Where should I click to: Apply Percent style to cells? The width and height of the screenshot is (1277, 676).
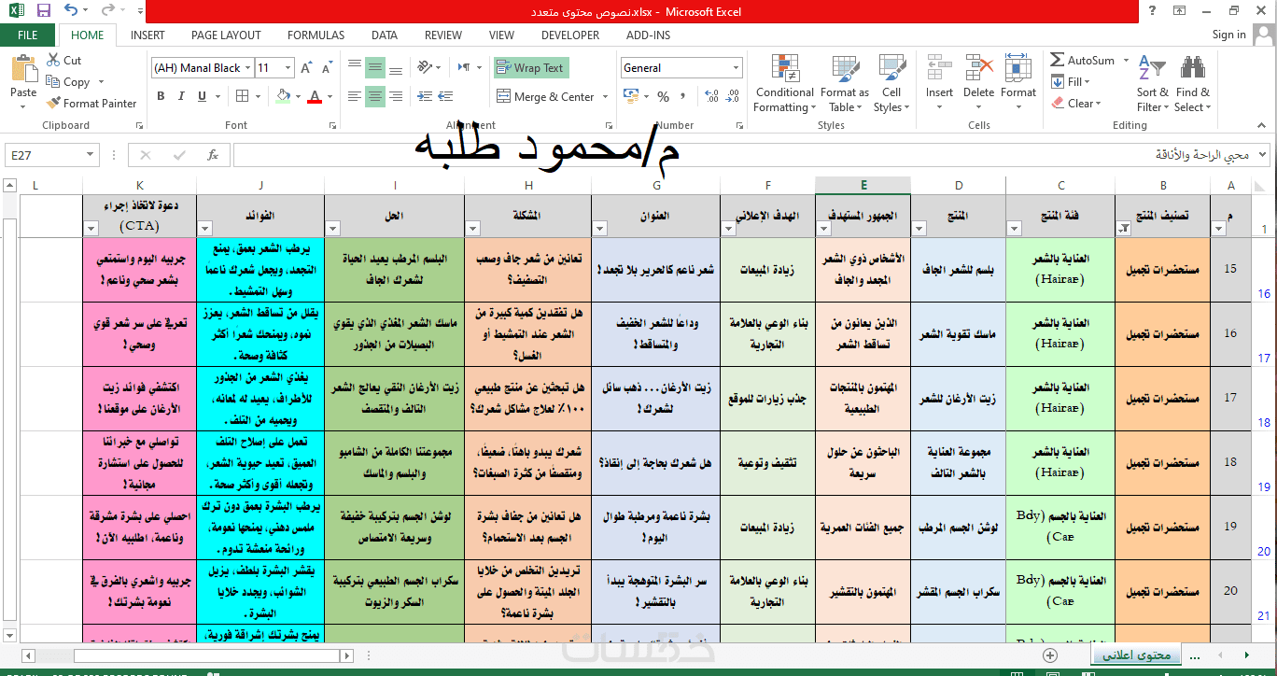tap(664, 96)
